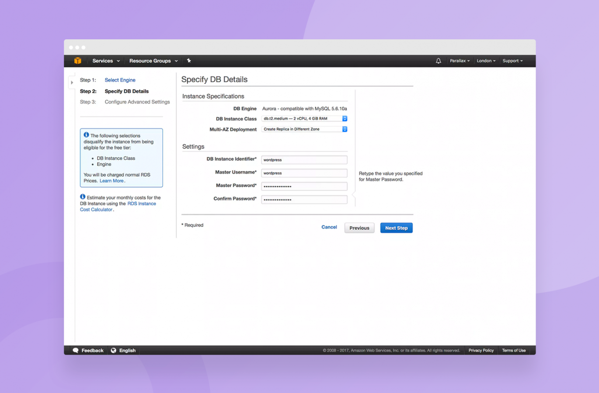
Task: Click the Settings section heading
Action: pyautogui.click(x=193, y=147)
